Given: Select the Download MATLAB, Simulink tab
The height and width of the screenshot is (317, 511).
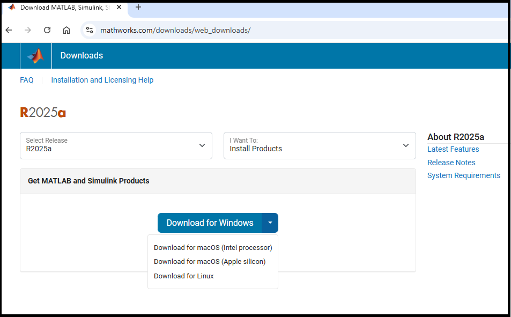Looking at the screenshot, I should point(64,8).
